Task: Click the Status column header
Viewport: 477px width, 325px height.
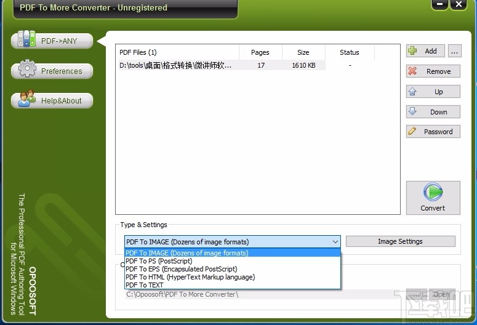Action: pos(350,52)
